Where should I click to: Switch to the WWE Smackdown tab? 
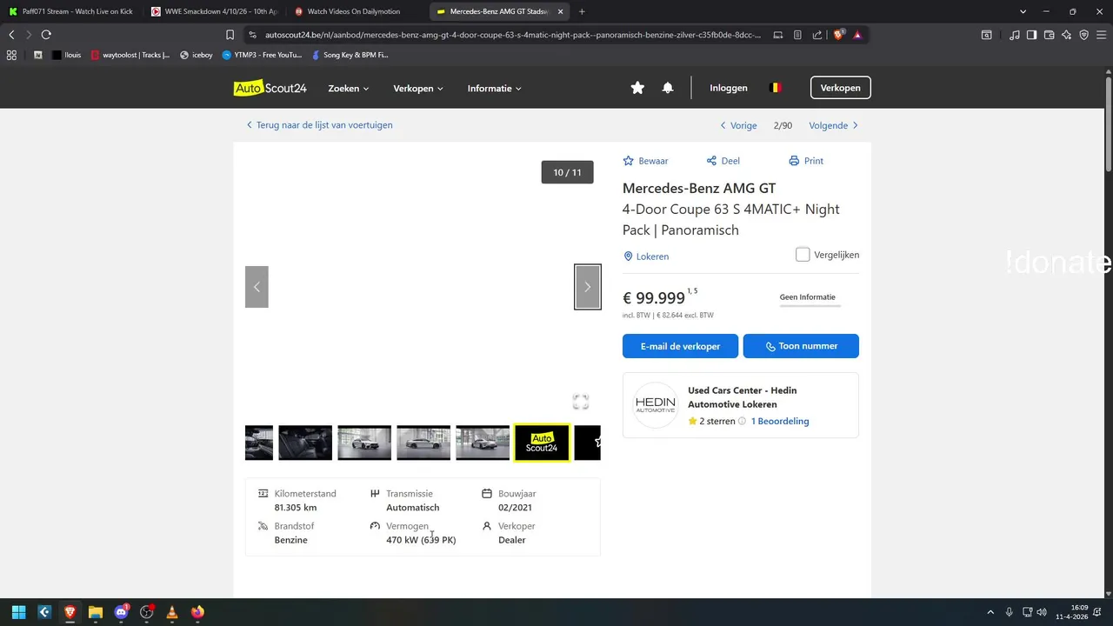[x=213, y=11]
